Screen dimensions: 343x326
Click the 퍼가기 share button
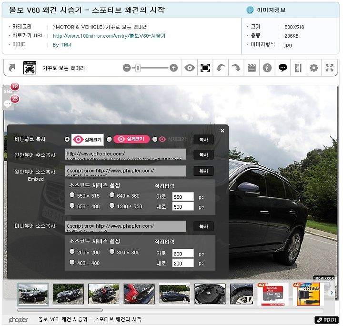click(x=327, y=320)
